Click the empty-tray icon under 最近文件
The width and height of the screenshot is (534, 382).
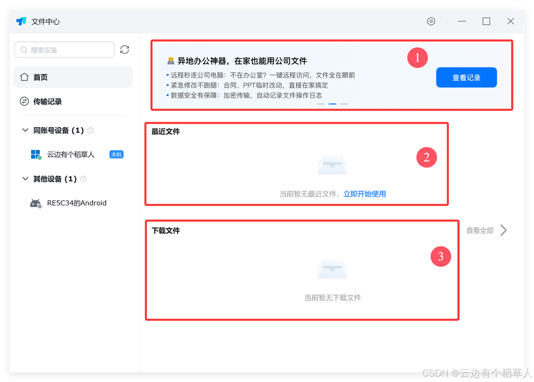click(332, 165)
